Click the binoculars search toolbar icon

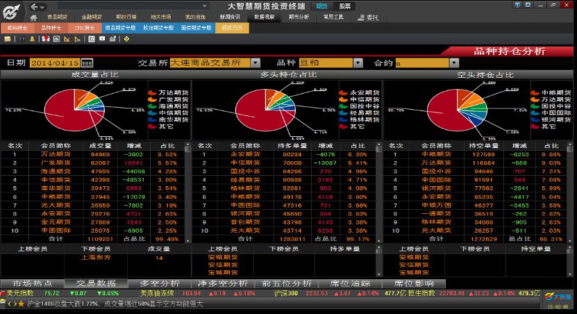22,39
